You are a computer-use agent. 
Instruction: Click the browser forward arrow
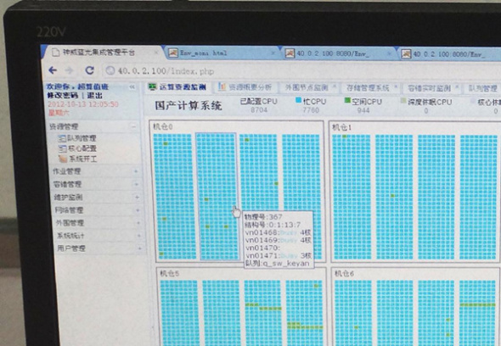[x=69, y=70]
